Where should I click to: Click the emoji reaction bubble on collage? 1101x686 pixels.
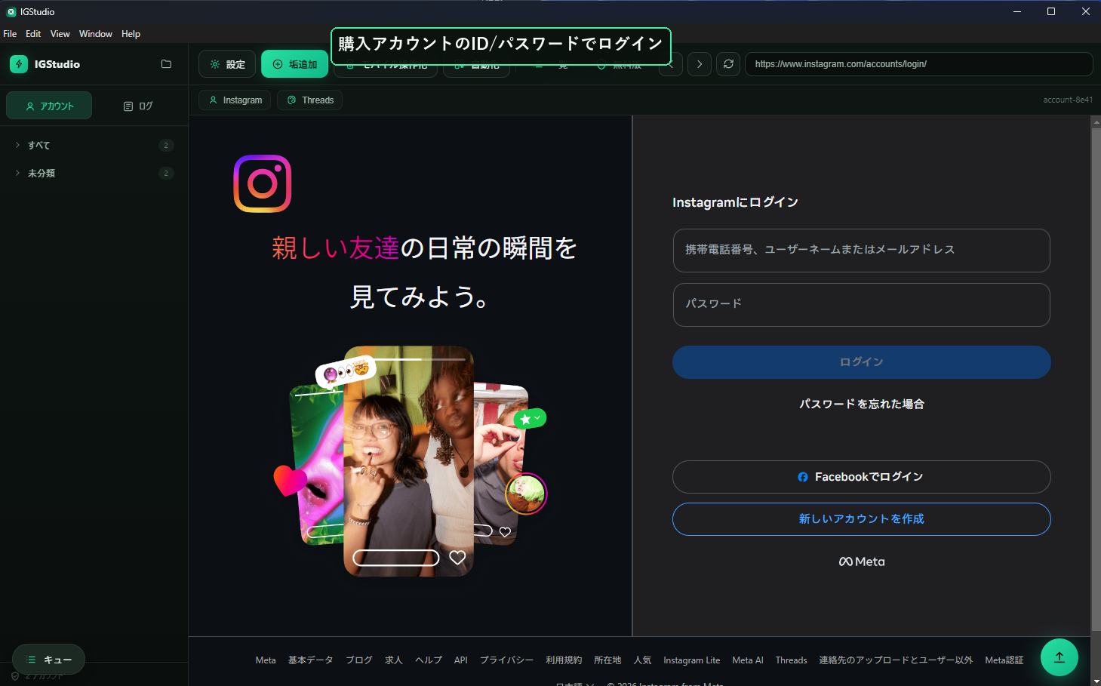click(x=346, y=371)
